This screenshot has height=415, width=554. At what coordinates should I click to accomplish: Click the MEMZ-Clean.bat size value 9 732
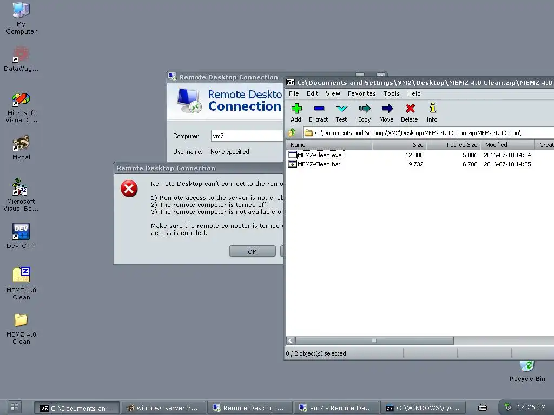[x=416, y=164]
